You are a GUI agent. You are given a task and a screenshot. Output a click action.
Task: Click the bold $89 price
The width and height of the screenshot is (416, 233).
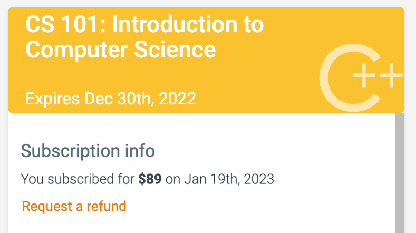tap(150, 179)
